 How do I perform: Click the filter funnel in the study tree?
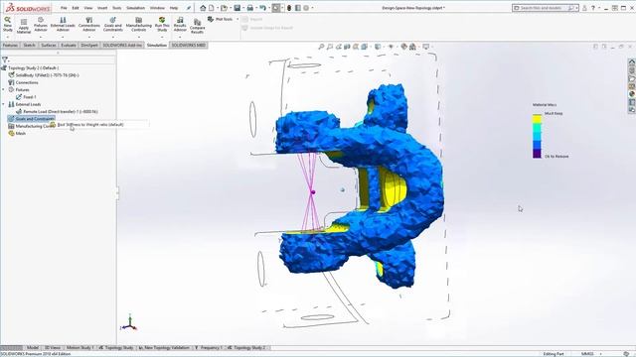click(5, 59)
